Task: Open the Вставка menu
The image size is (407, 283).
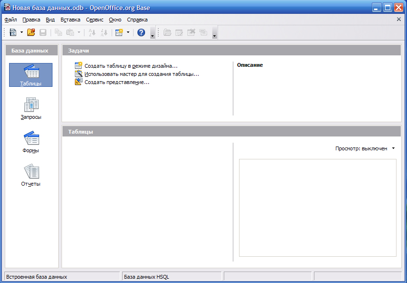Action: tap(70, 20)
